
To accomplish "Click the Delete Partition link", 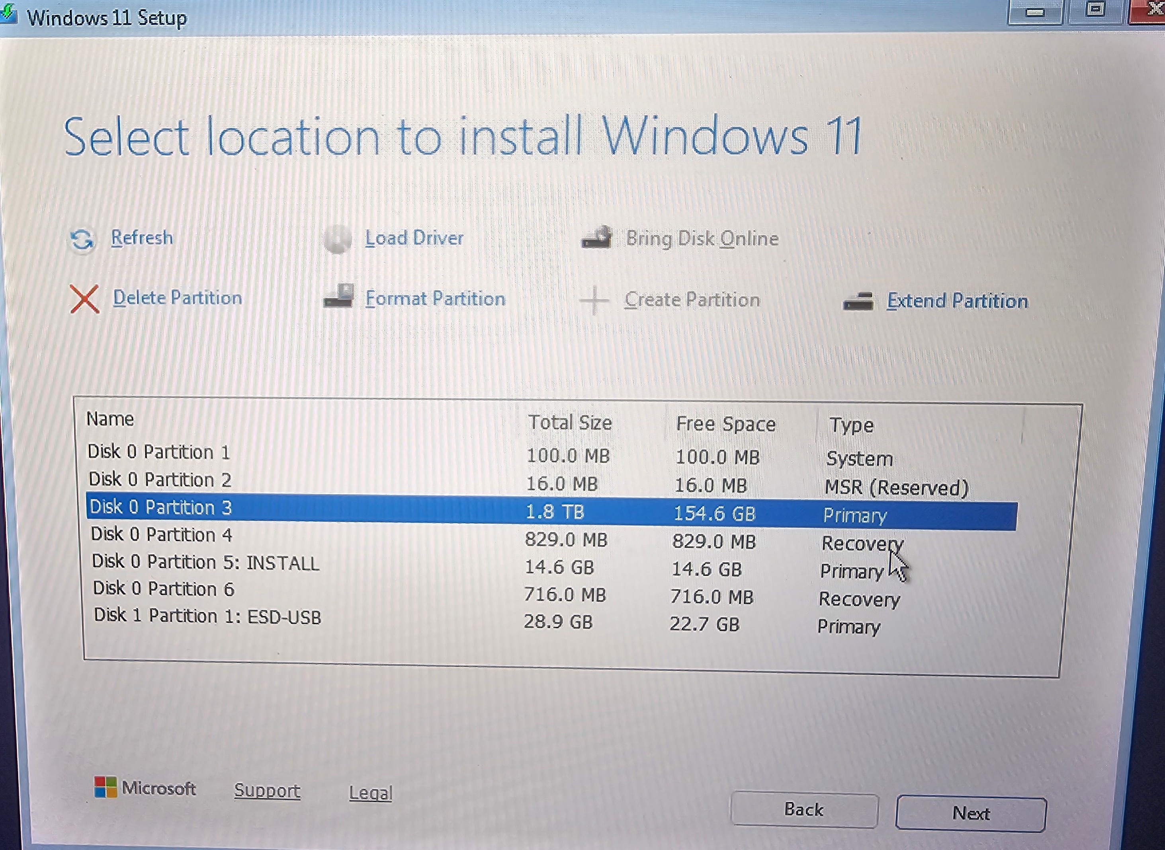I will [x=178, y=298].
